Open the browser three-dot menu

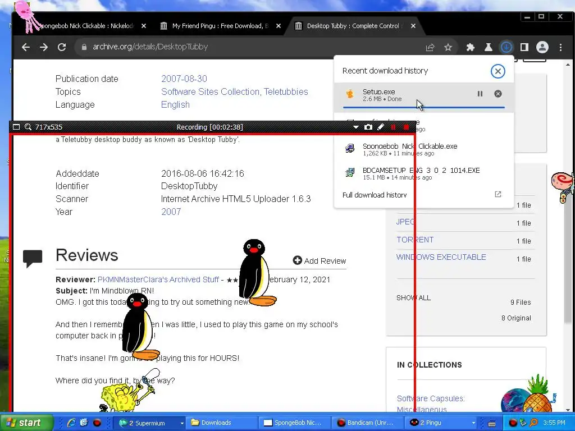point(560,47)
